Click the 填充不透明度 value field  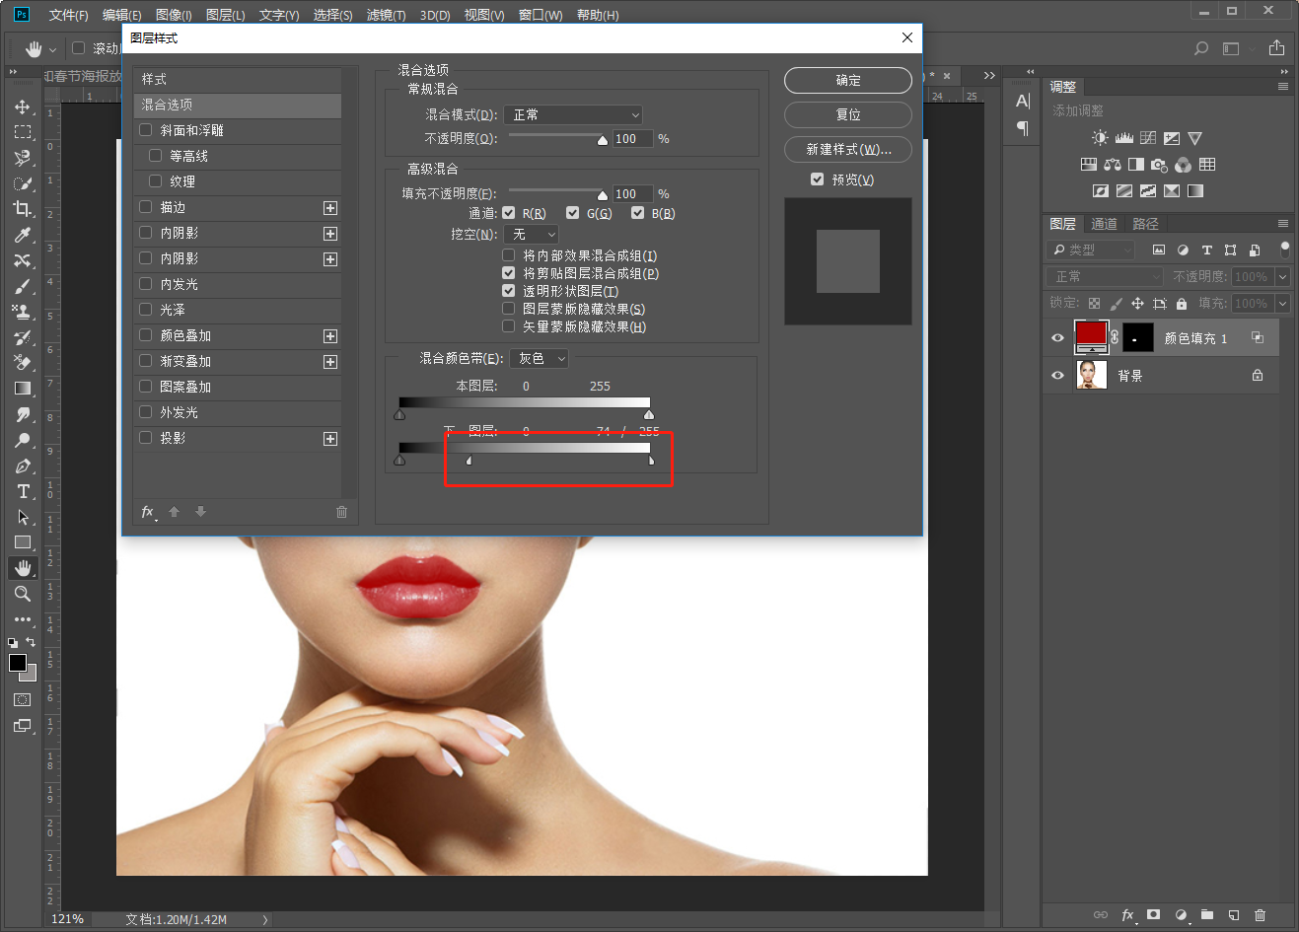click(631, 194)
